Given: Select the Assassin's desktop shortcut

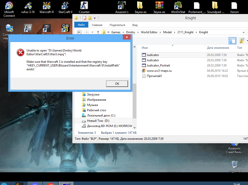Looking at the screenshot, I should [122, 7].
